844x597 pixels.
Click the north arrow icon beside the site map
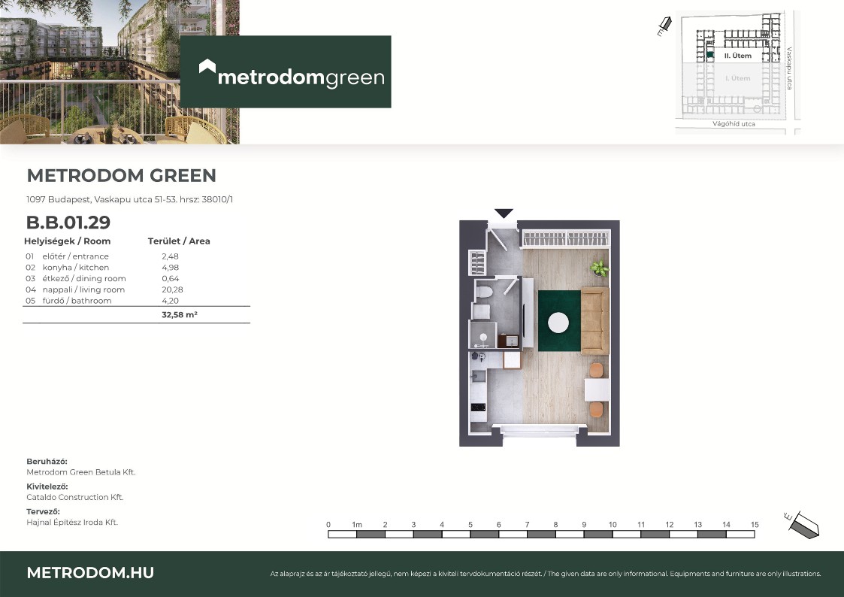pos(662,29)
